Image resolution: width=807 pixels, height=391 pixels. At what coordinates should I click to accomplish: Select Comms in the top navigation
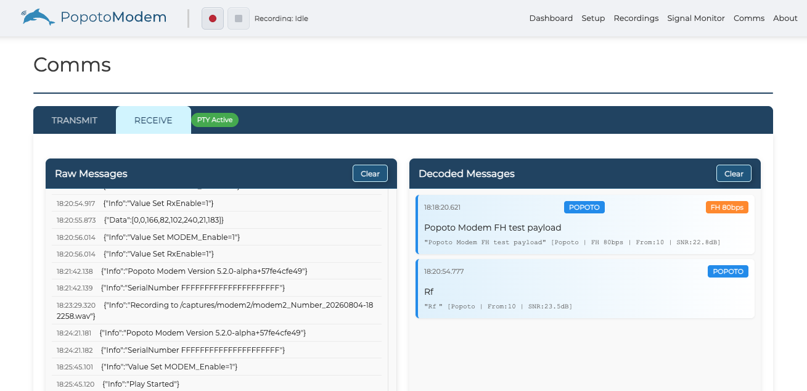(749, 19)
